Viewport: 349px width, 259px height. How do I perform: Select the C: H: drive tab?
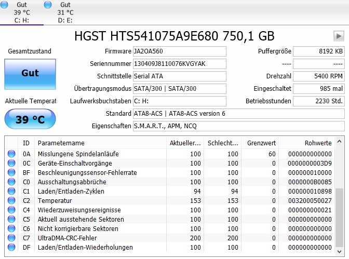[x=22, y=12]
